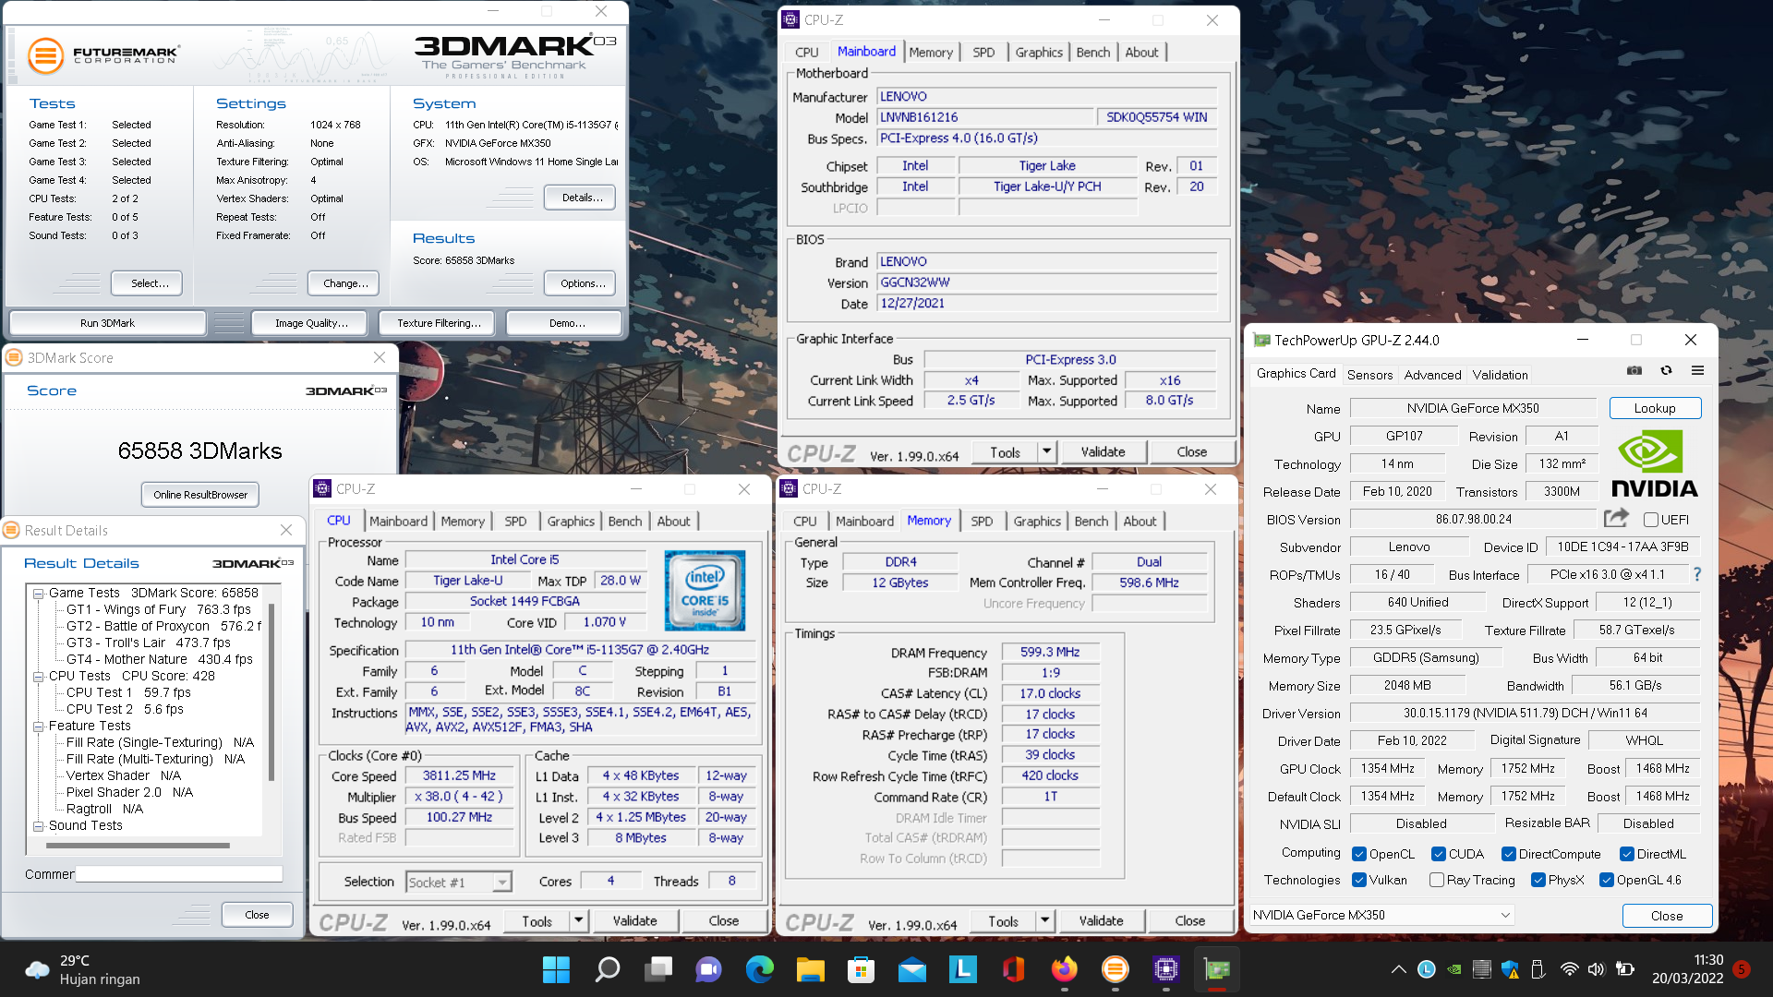Take a GPU-Z screenshot with the camera icon
Image resolution: width=1773 pixels, height=997 pixels.
tap(1634, 370)
